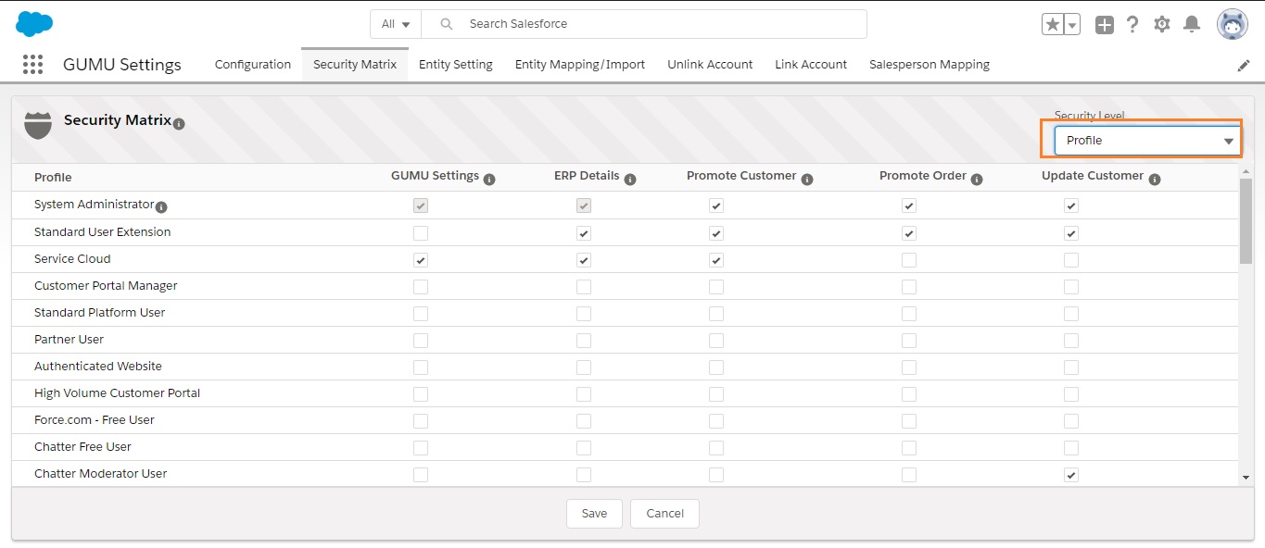The width and height of the screenshot is (1265, 548).
Task: Open the Help question mark icon
Action: click(x=1132, y=25)
